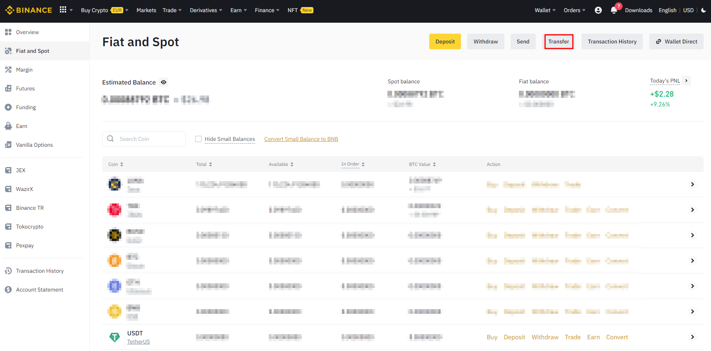711x351 pixels.
Task: Click Withdraw in USDT row
Action: [545, 337]
